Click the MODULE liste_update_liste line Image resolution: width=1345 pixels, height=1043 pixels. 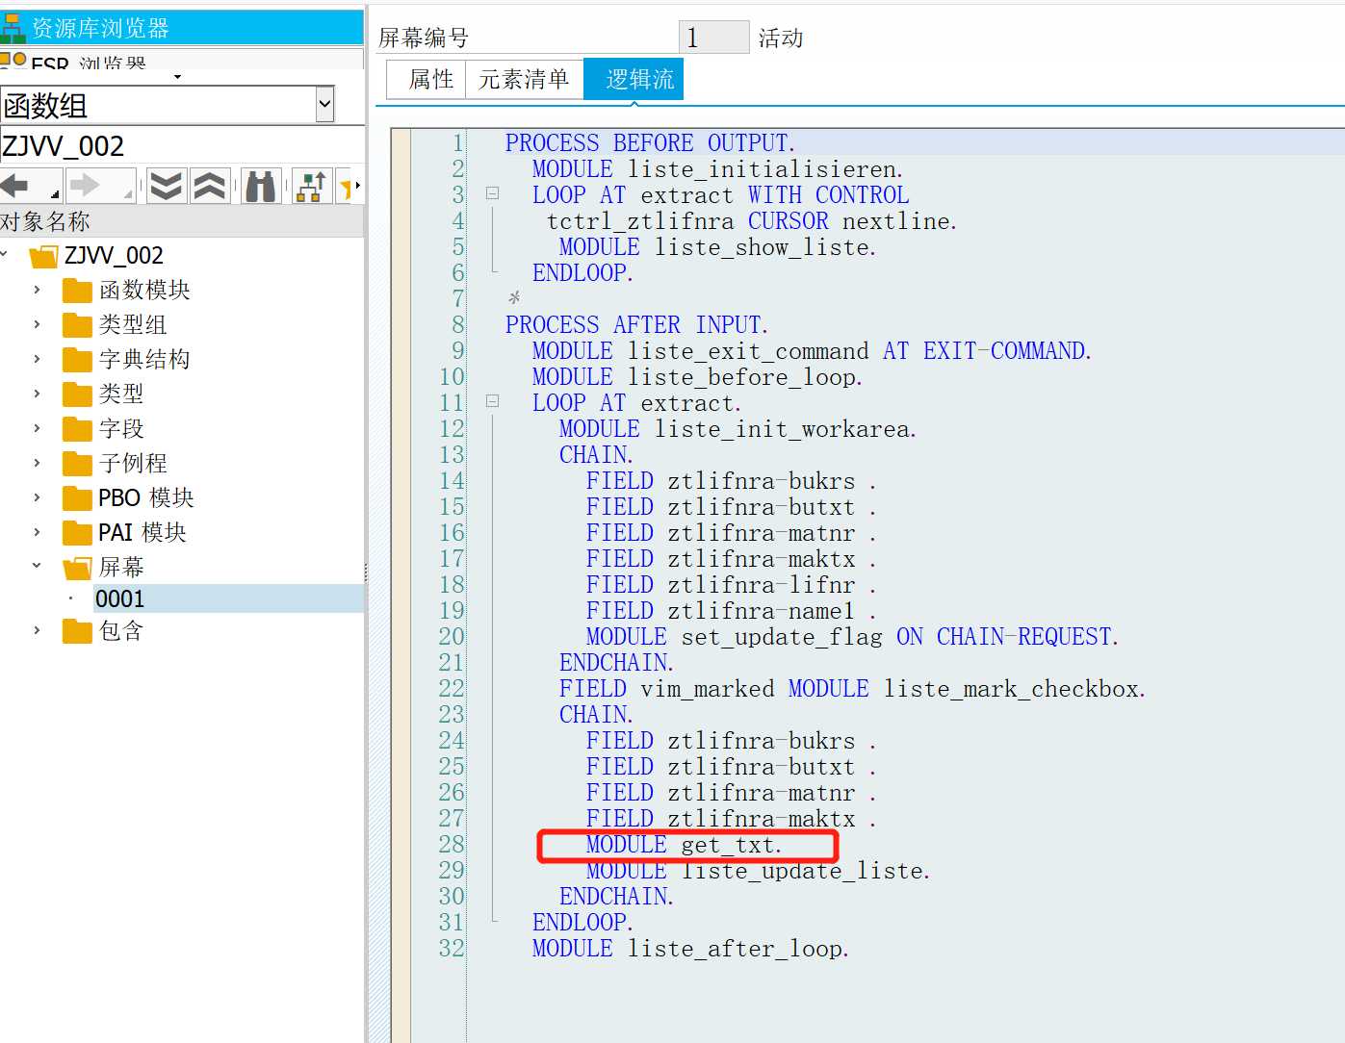(758, 870)
